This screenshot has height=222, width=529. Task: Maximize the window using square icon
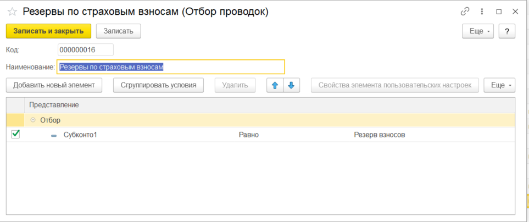point(499,12)
